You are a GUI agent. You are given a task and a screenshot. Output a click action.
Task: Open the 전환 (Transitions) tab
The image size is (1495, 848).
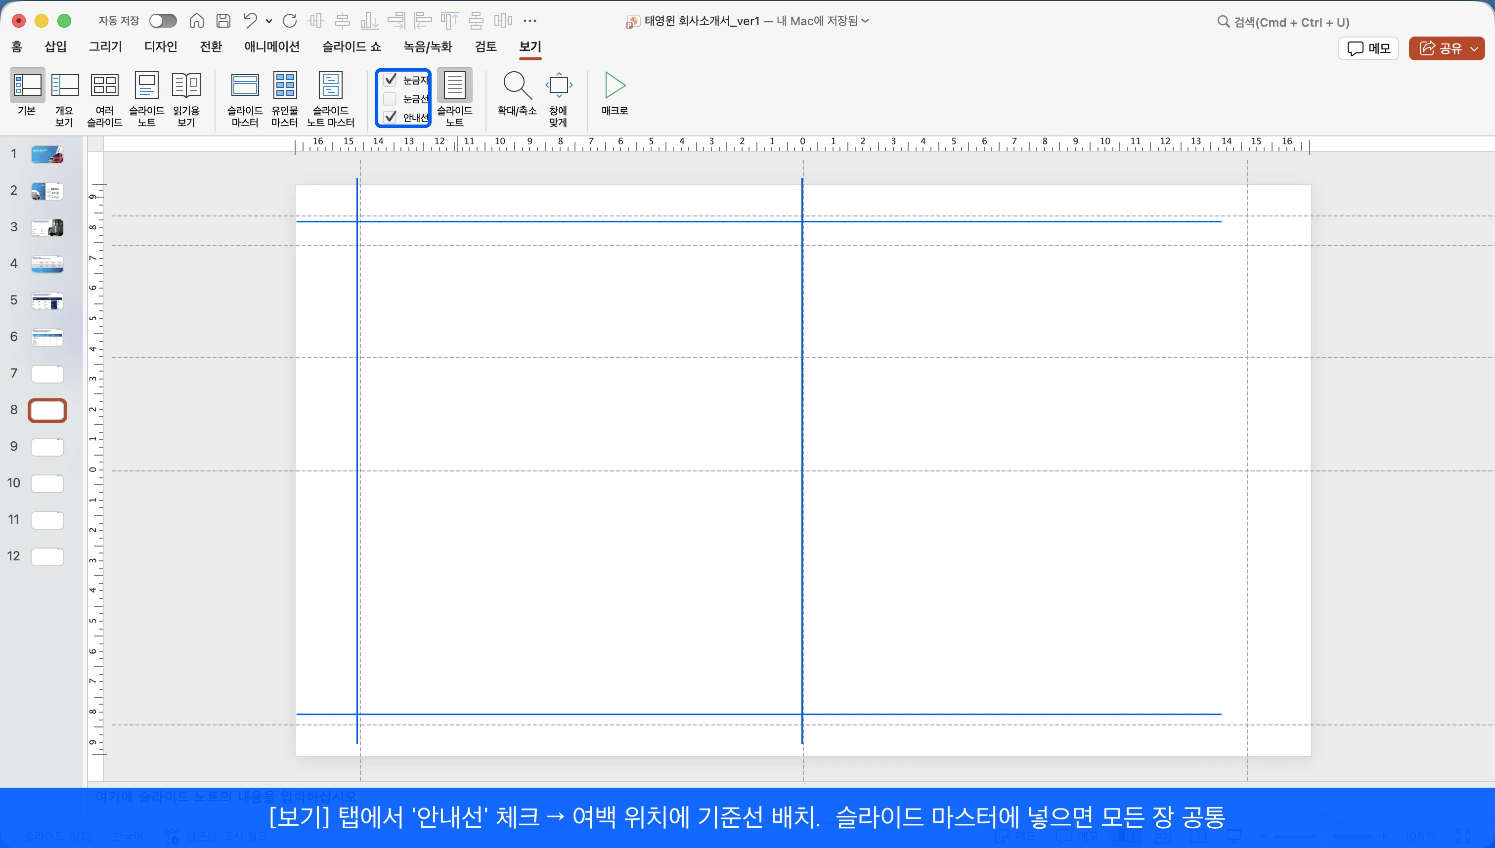[x=211, y=46]
